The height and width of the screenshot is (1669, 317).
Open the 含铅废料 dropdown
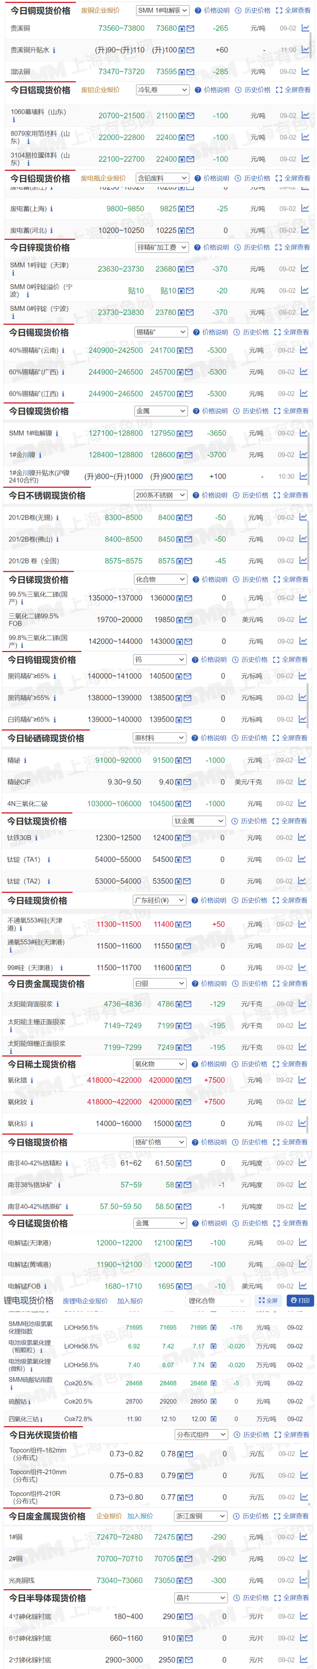tap(162, 178)
